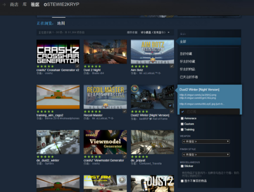Open the 库 menu
This screenshot has height=192, width=254.
coord(25,4)
